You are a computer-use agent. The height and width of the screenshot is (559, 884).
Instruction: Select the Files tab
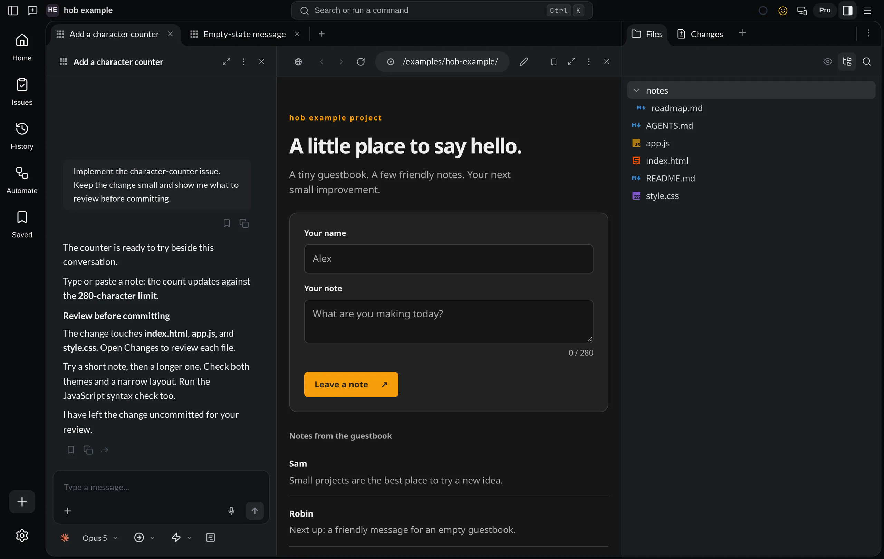[x=647, y=34]
